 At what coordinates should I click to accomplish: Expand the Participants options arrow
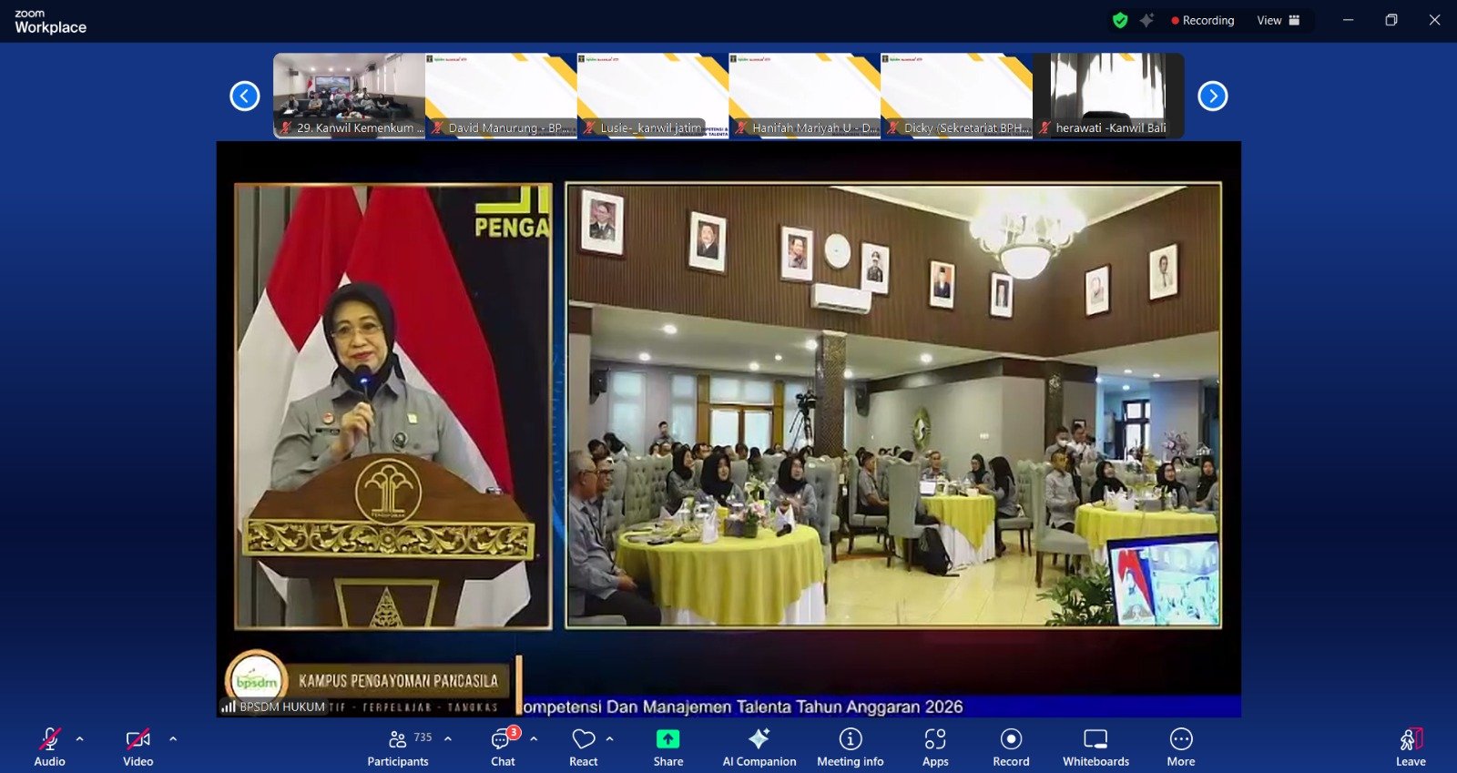pos(448,738)
